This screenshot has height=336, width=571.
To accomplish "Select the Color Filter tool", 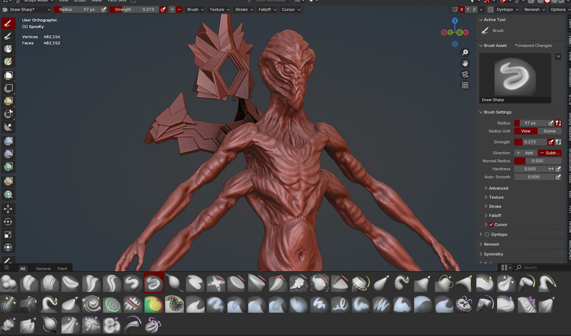I will coord(8,166).
